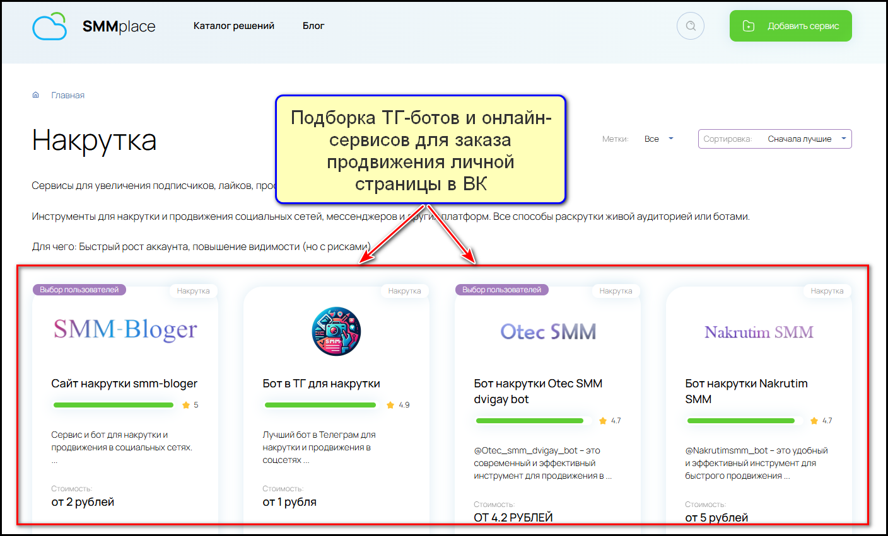Image resolution: width=888 pixels, height=536 pixels.
Task: Click the SMM-Bloger logo image
Action: (125, 330)
